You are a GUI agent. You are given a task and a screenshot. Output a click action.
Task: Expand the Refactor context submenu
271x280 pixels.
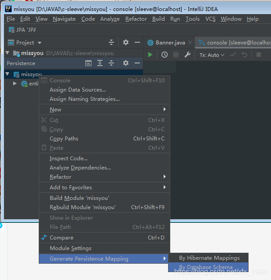click(105, 177)
